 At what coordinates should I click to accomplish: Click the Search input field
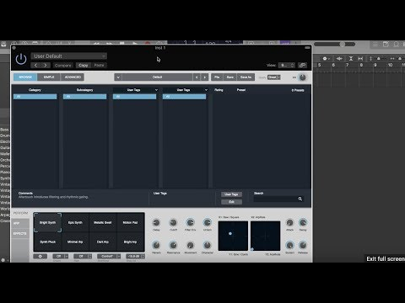coord(276,199)
